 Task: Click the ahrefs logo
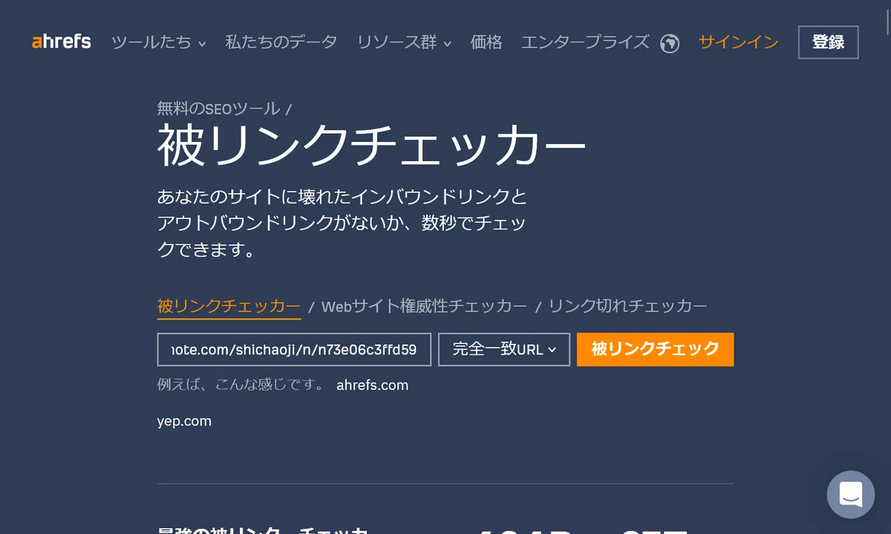62,42
